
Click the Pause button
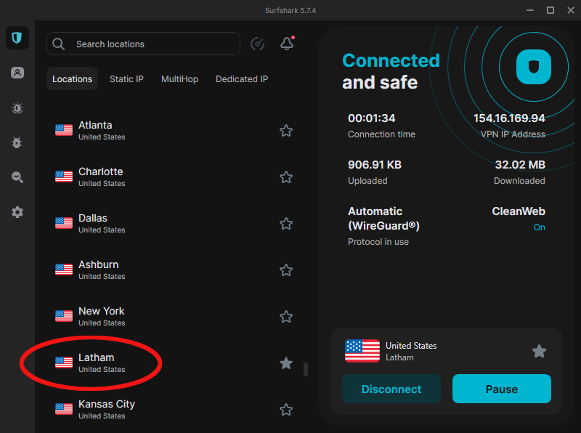(502, 389)
